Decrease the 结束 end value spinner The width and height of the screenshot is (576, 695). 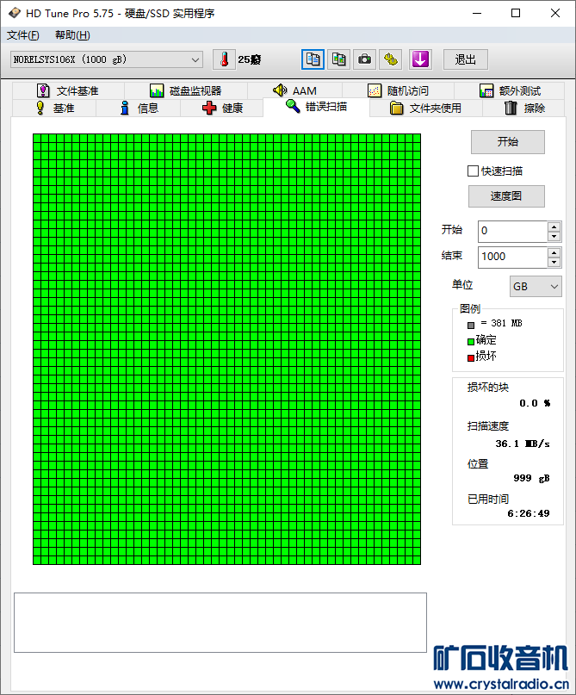click(554, 262)
